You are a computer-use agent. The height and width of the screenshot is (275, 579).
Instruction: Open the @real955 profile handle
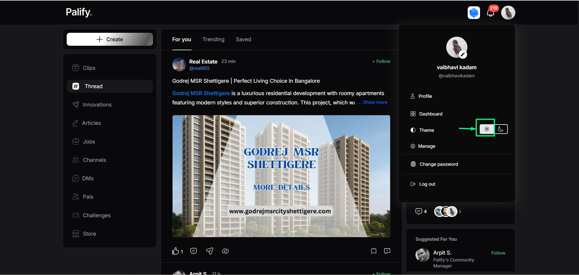(x=199, y=68)
